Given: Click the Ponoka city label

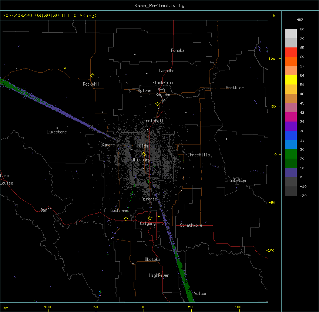Looking at the screenshot, I should pyautogui.click(x=178, y=50).
